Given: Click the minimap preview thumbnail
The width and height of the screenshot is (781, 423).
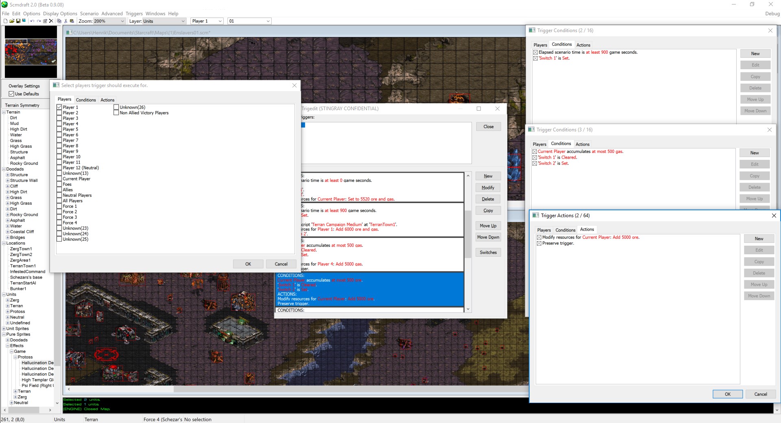Looking at the screenshot, I should point(31,52).
